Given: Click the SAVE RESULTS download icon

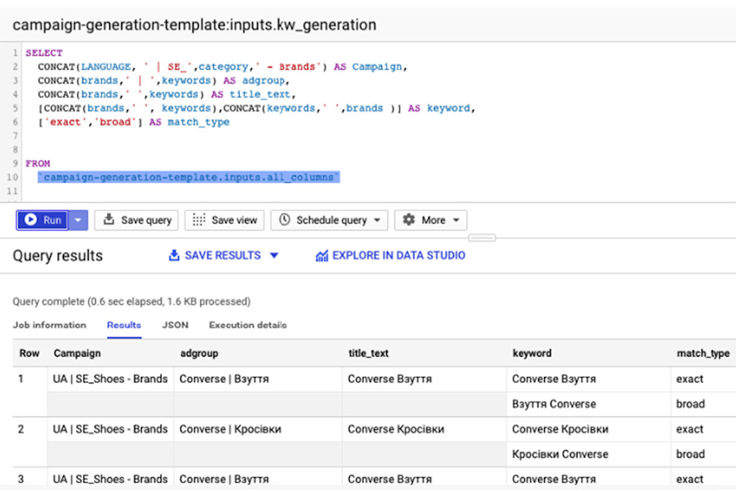Looking at the screenshot, I should pyautogui.click(x=174, y=256).
